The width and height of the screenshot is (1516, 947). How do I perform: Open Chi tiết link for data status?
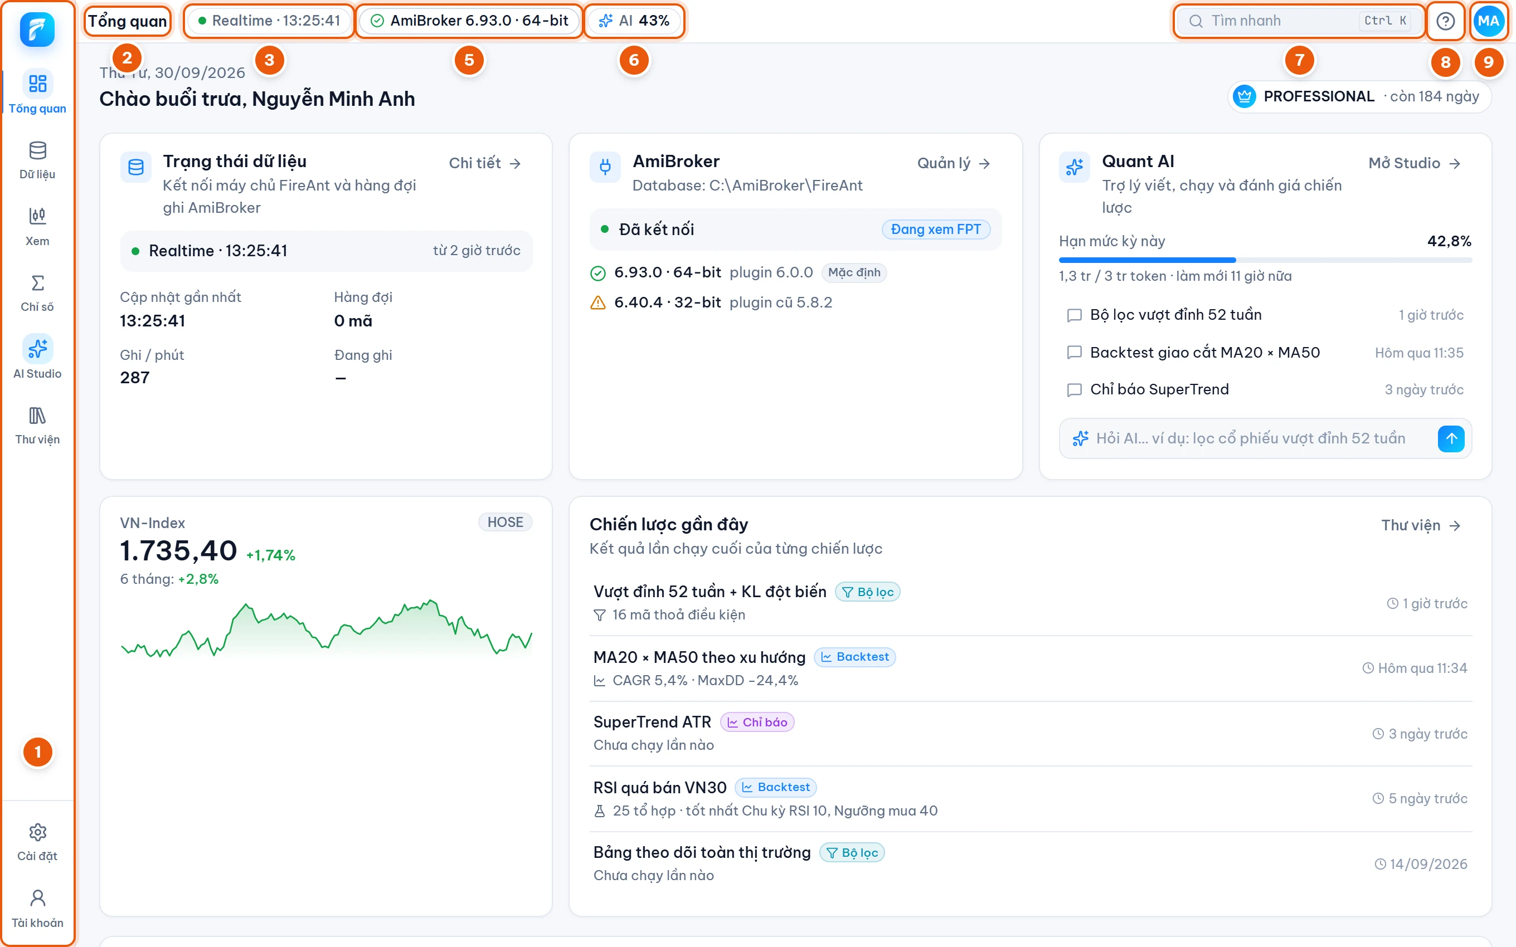click(485, 163)
